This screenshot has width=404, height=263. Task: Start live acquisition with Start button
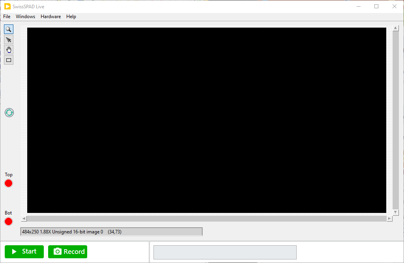pos(24,252)
